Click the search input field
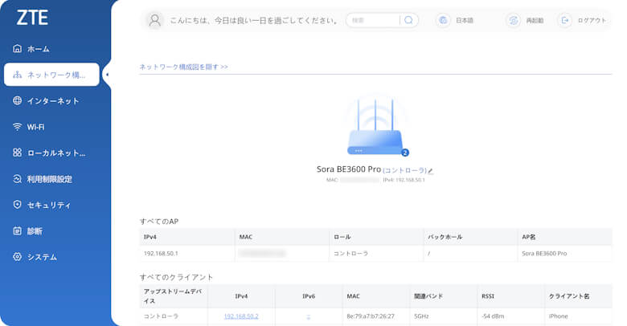 [373, 20]
